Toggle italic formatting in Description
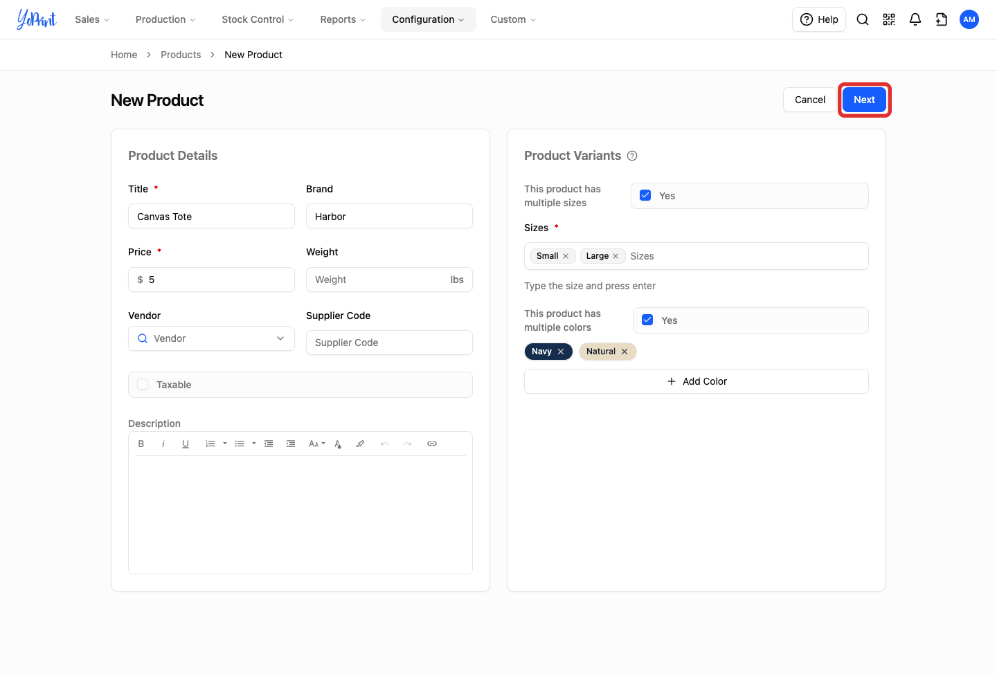This screenshot has width=997, height=674. coord(163,444)
